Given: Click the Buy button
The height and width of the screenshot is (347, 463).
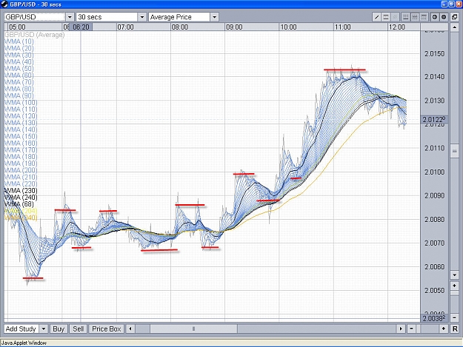Looking at the screenshot, I should [x=59, y=329].
